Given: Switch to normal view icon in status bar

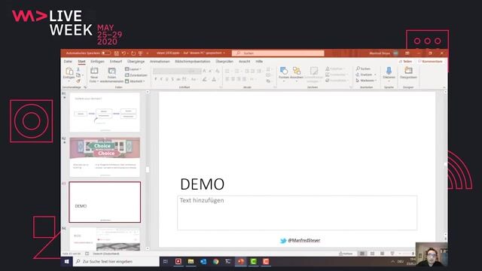Looking at the screenshot, I should pyautogui.click(x=362, y=254).
